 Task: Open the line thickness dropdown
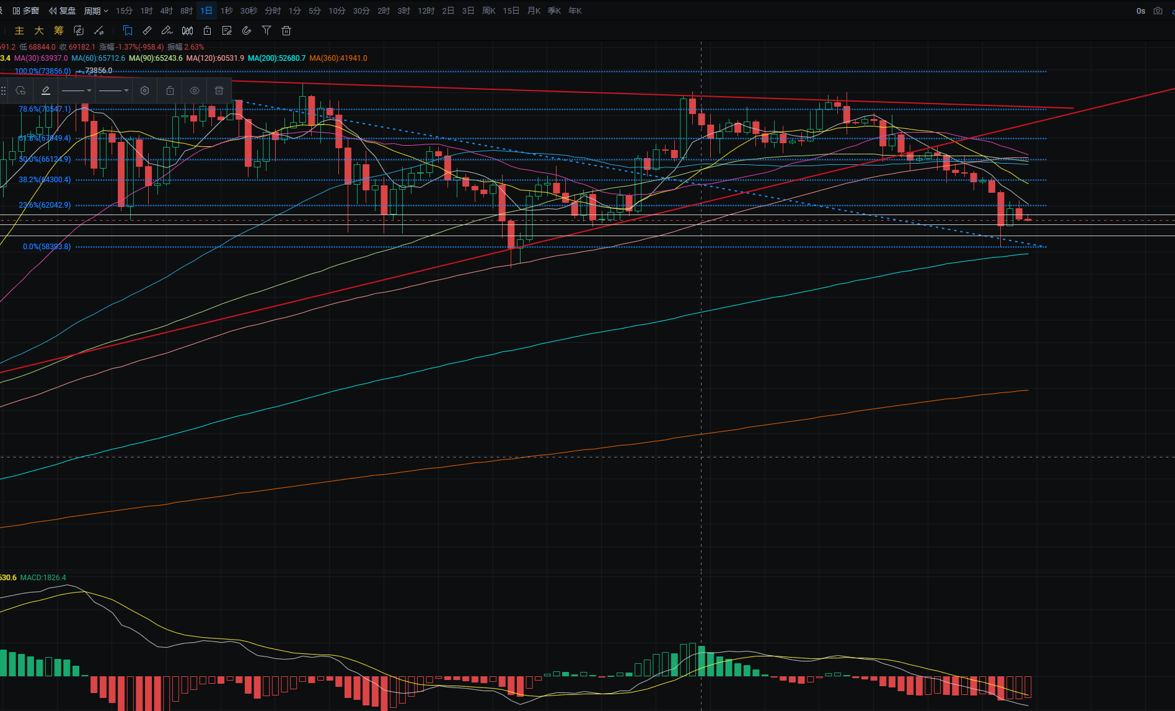coord(114,91)
